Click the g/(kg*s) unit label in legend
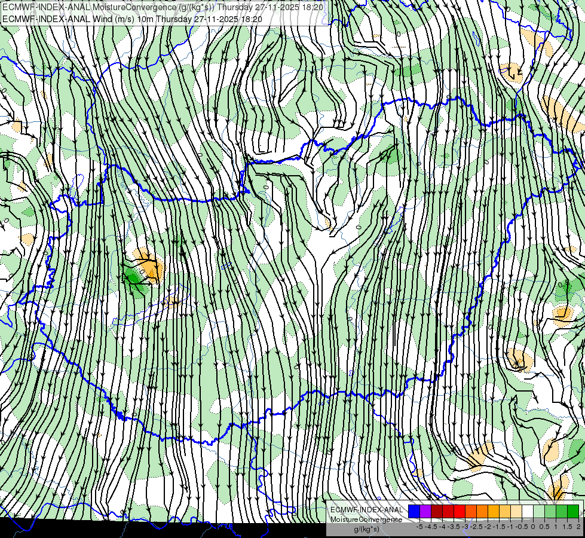The width and height of the screenshot is (585, 538). pyautogui.click(x=366, y=529)
